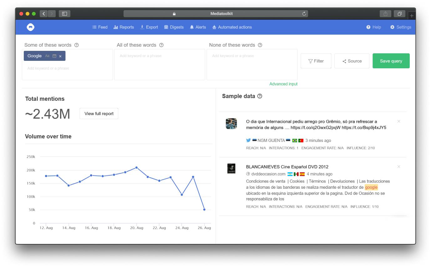Click the Mediatoolkit logo icon
The height and width of the screenshot is (267, 431).
[x=31, y=27]
